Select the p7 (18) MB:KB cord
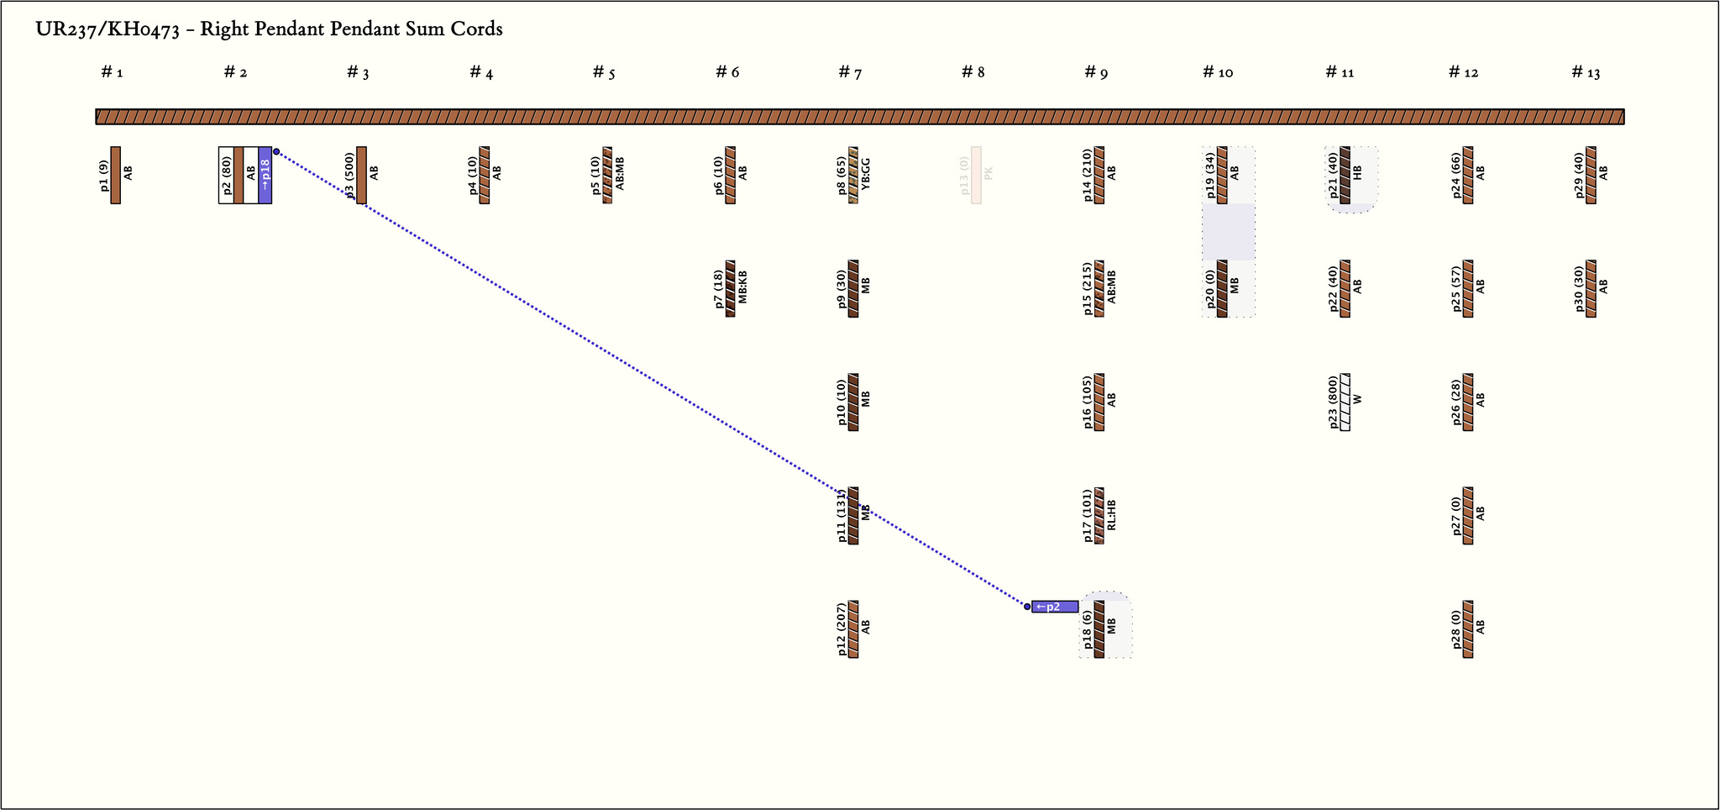This screenshot has width=1720, height=810. 731,288
